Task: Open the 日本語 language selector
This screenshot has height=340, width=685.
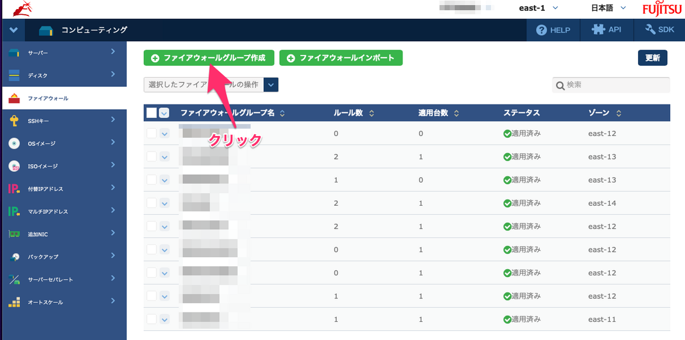Action: click(x=609, y=8)
